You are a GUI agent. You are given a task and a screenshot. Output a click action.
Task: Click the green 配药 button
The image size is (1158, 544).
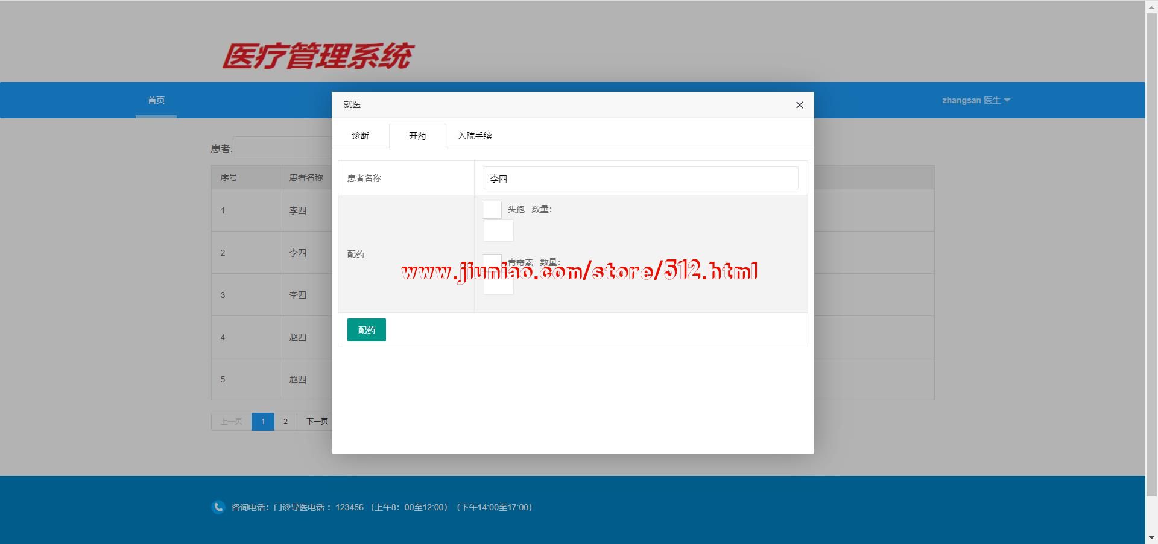click(366, 330)
